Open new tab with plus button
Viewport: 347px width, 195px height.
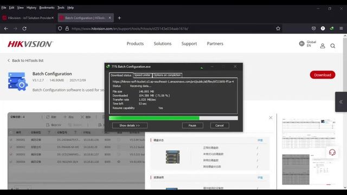119,18
